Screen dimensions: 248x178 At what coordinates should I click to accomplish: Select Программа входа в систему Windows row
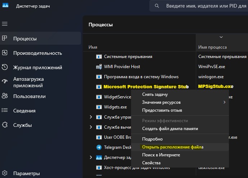[x=141, y=77]
